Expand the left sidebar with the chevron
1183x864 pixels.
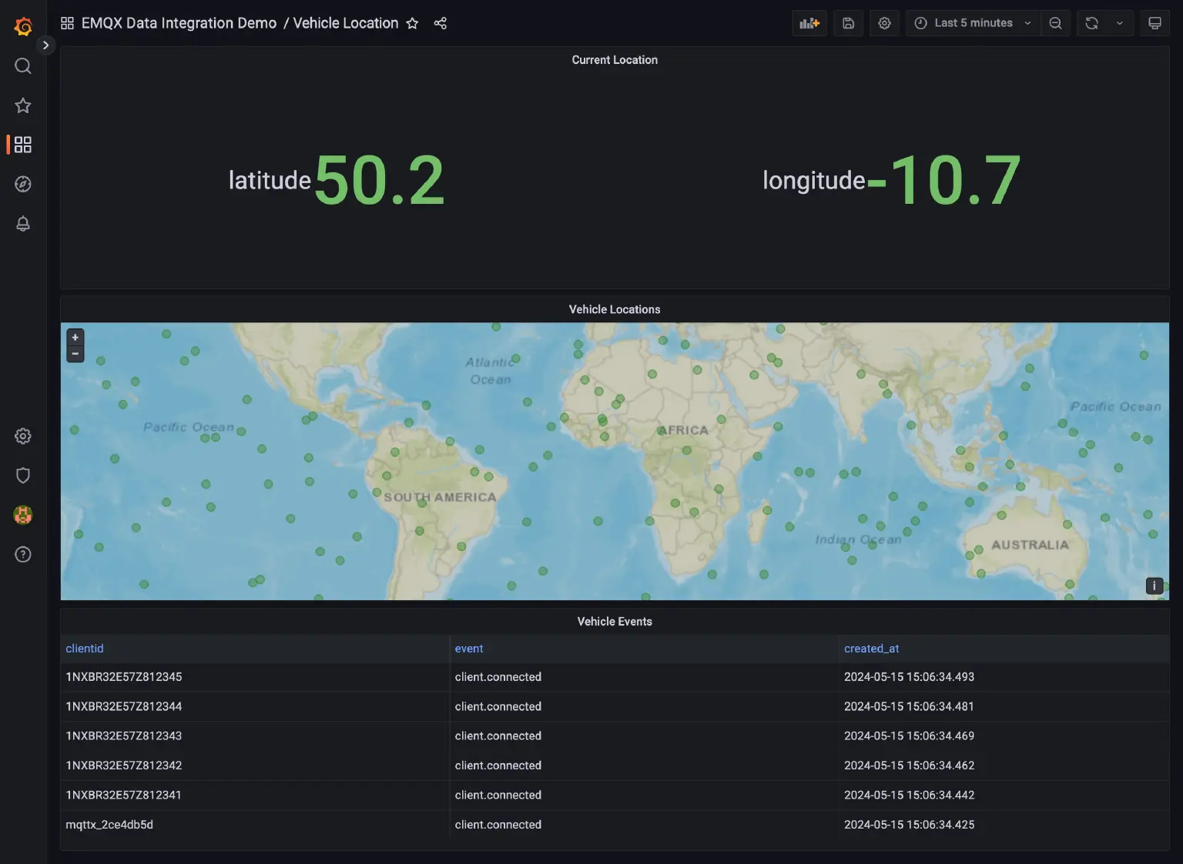[x=45, y=45]
